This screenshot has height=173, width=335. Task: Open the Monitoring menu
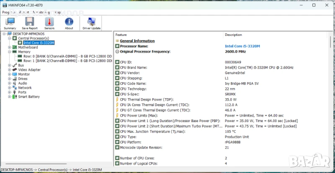[42, 13]
